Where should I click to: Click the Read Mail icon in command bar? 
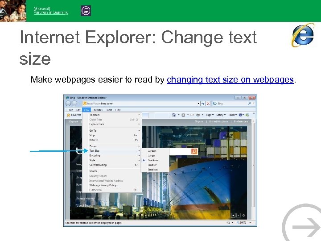192,115
